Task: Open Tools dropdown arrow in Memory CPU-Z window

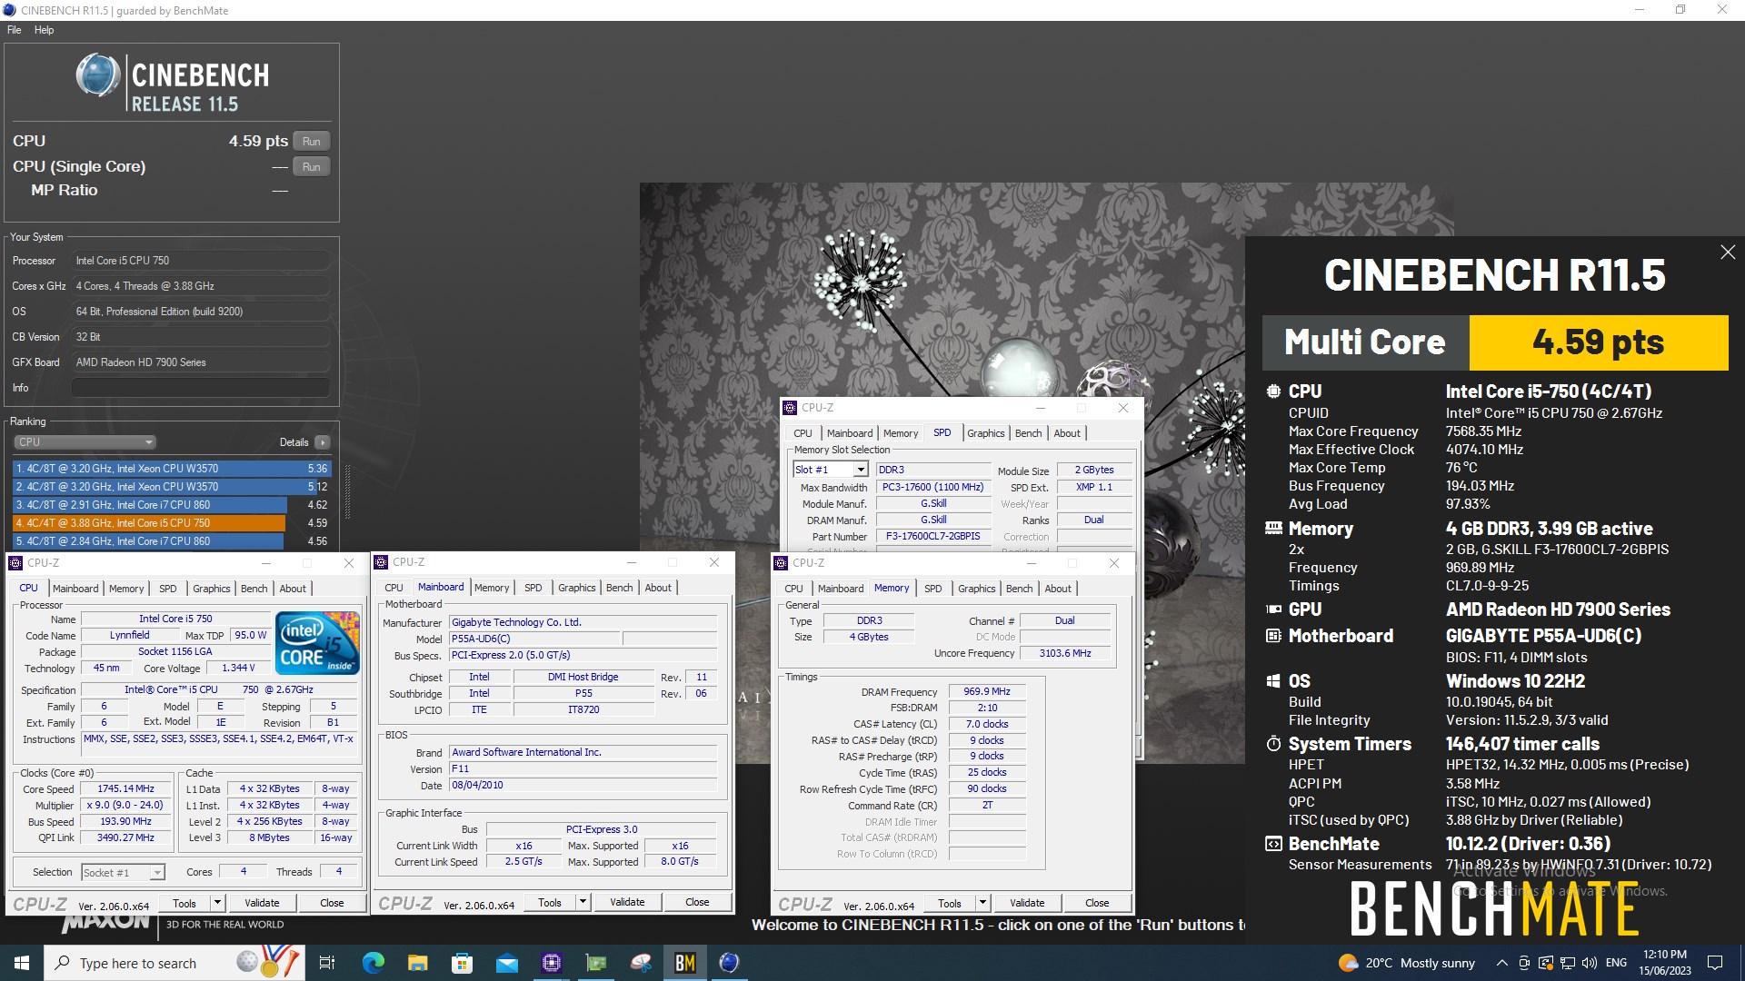Action: click(x=982, y=903)
